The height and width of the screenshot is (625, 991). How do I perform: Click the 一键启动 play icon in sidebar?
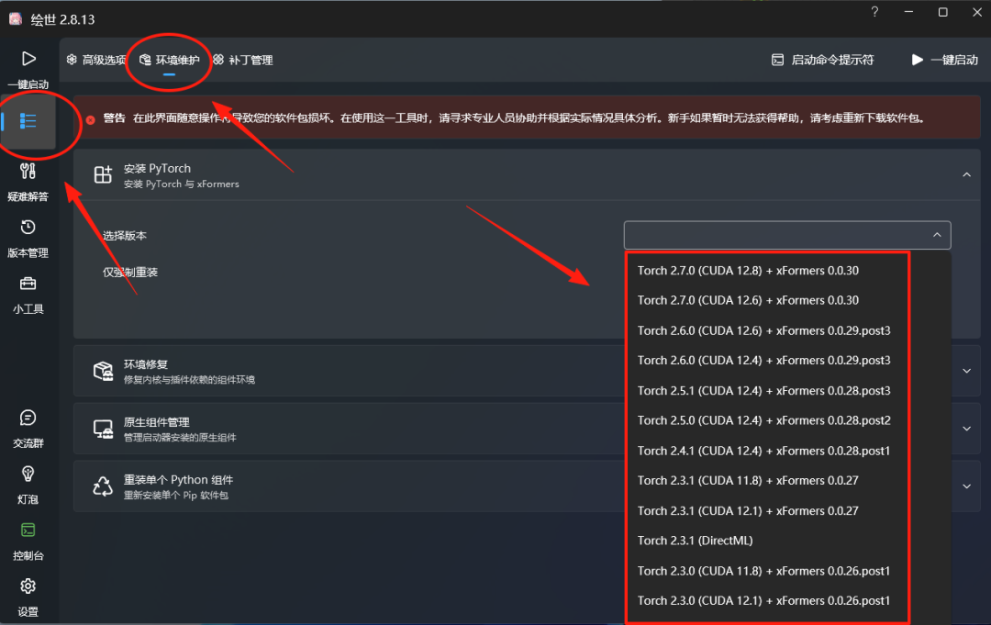pos(28,60)
